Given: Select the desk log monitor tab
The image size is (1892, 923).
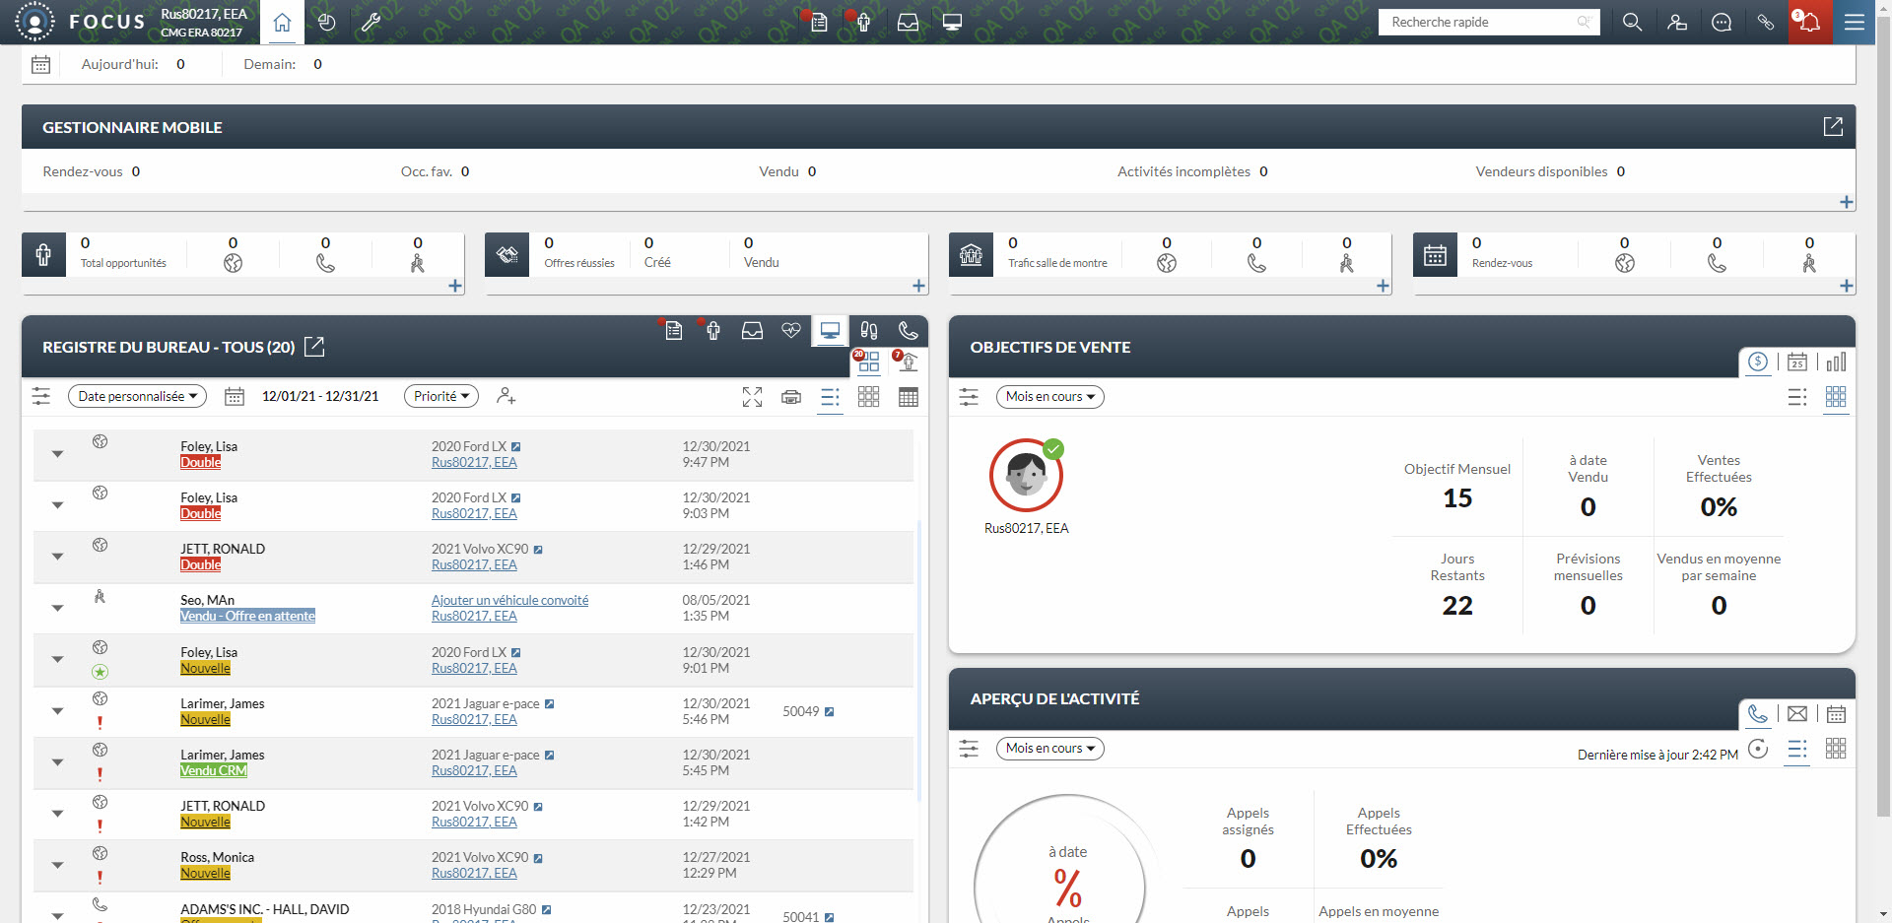Looking at the screenshot, I should [x=830, y=331].
